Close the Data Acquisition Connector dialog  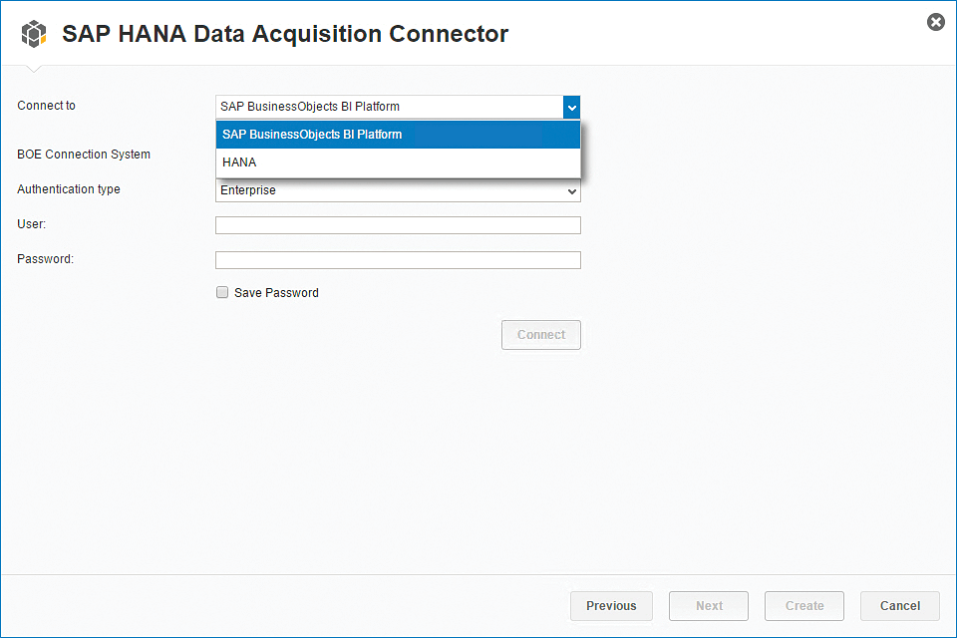point(935,22)
